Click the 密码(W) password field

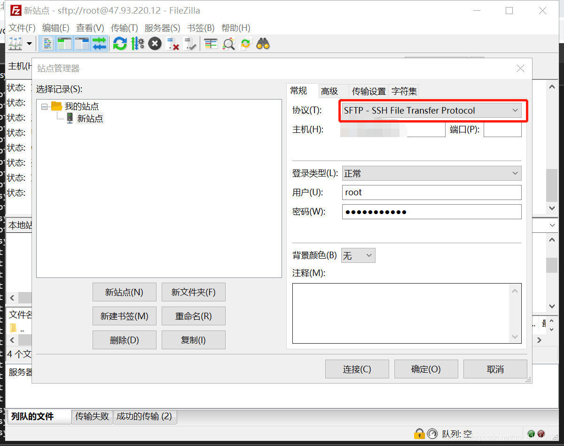coord(431,212)
